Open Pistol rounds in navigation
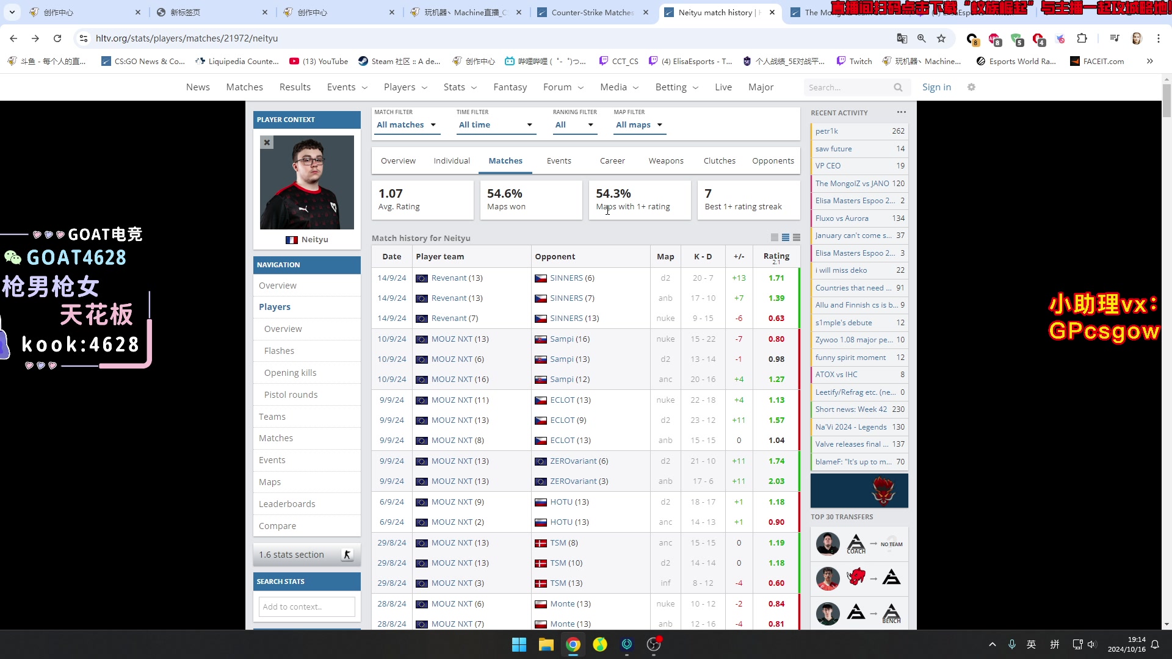 [x=291, y=395]
